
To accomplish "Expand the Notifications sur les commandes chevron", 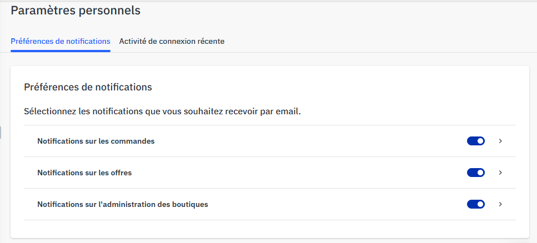I will 500,141.
